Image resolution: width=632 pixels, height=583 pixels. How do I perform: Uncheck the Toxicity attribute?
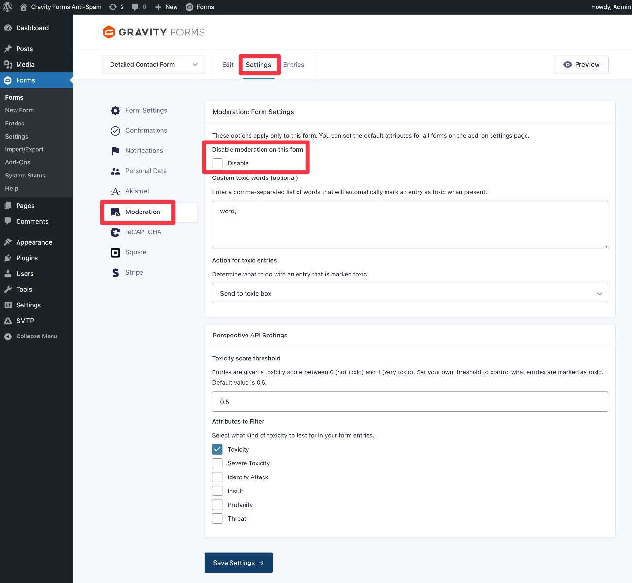[x=217, y=449]
